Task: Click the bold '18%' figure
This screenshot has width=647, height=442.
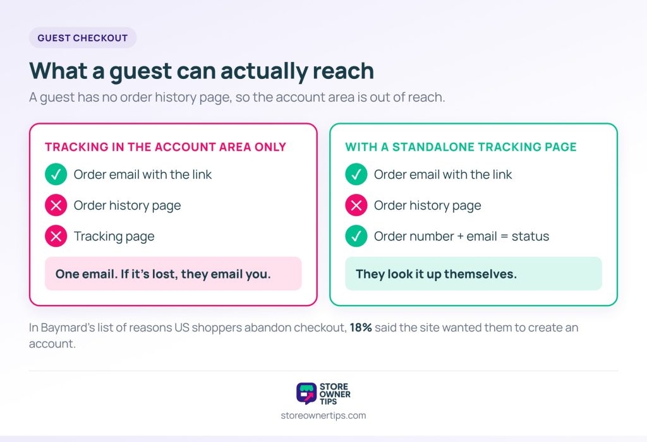Action: click(x=361, y=328)
